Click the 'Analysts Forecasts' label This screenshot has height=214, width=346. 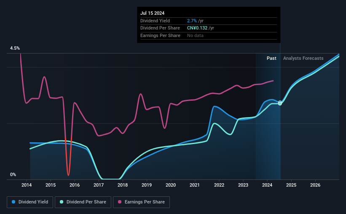coord(303,58)
